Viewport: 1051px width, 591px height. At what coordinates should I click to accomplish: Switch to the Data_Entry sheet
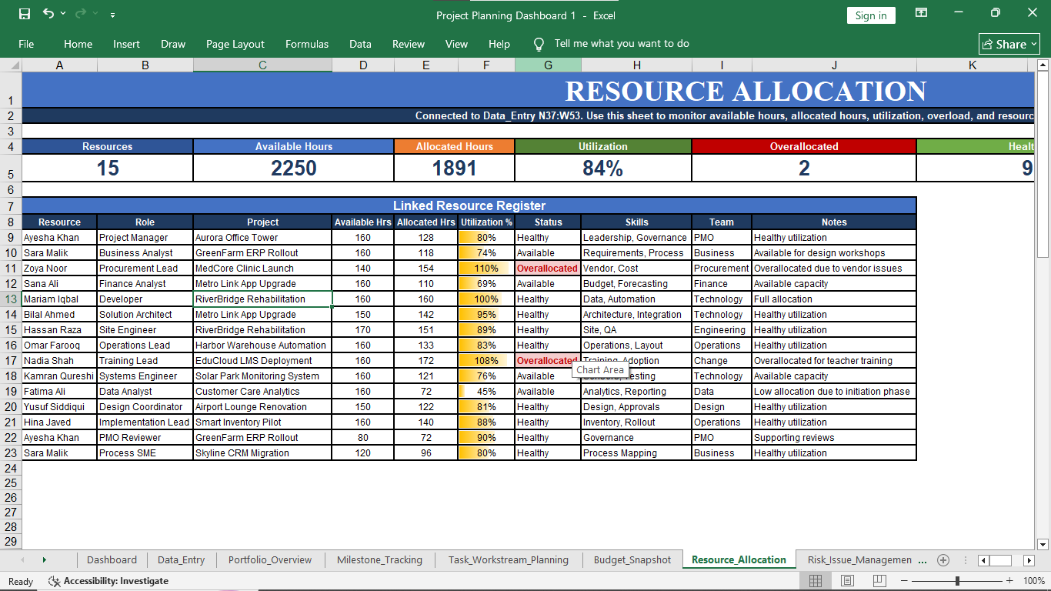[181, 559]
